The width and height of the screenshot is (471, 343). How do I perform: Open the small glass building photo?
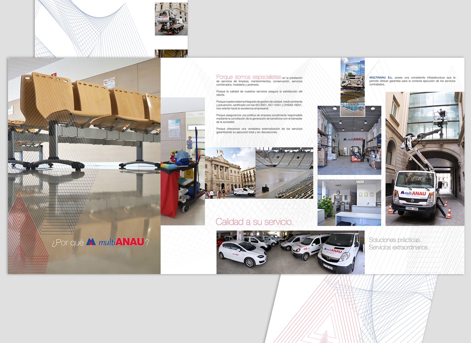(353, 74)
